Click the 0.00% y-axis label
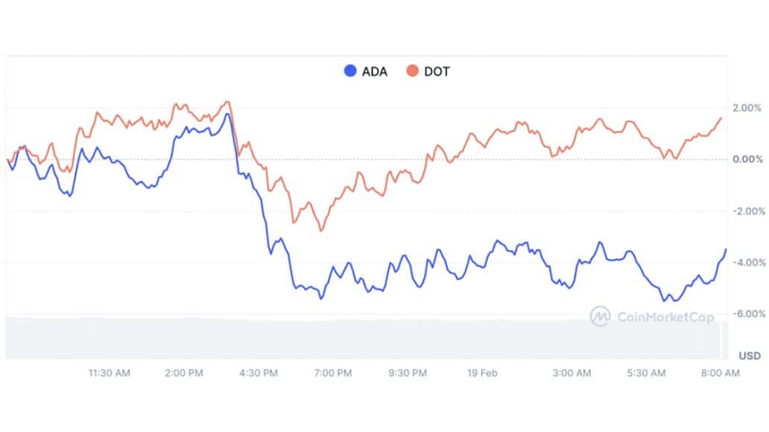Screen dimensions: 769x432 747,159
